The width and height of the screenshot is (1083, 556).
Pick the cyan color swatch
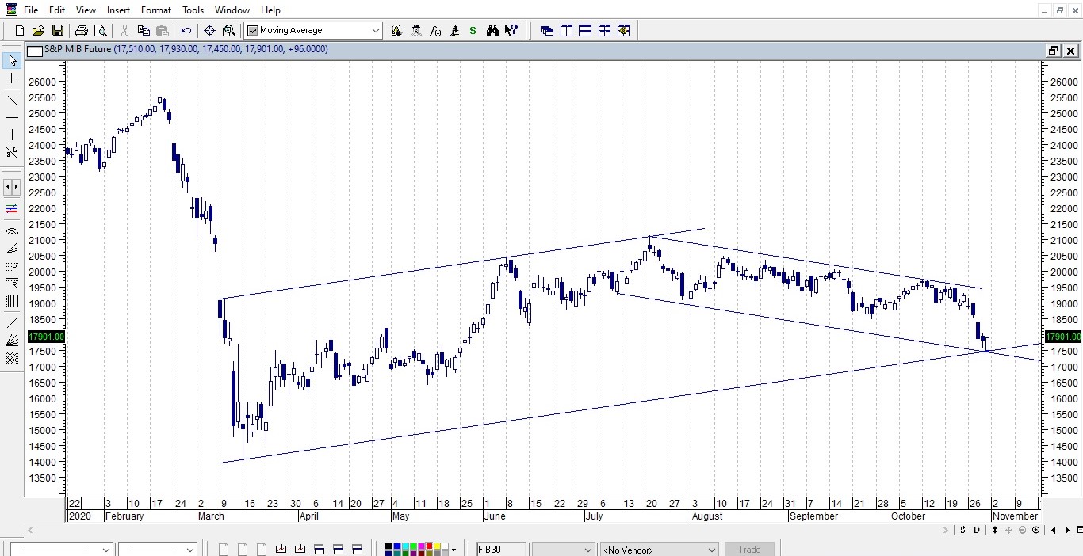405,546
